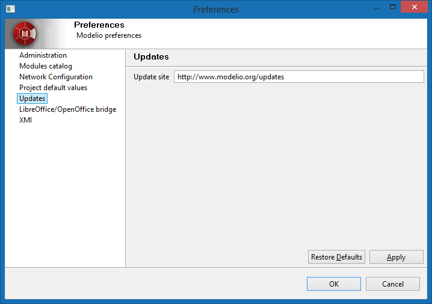This screenshot has width=432, height=304.
Task: Choose the XMI preferences page
Action: 26,120
